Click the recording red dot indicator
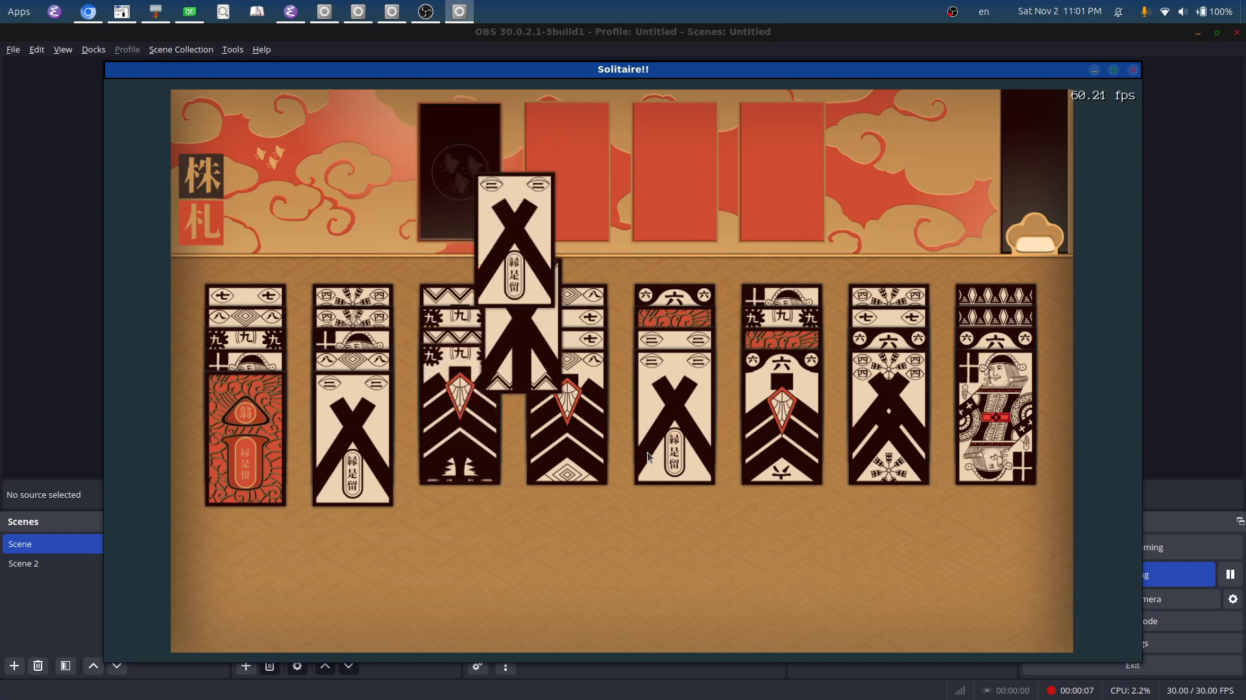The image size is (1246, 700). tap(1053, 690)
